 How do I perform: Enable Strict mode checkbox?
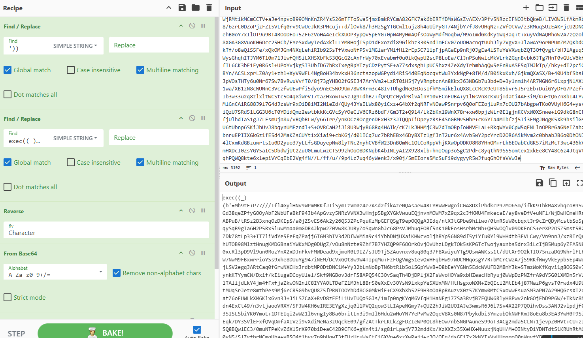pos(8,297)
